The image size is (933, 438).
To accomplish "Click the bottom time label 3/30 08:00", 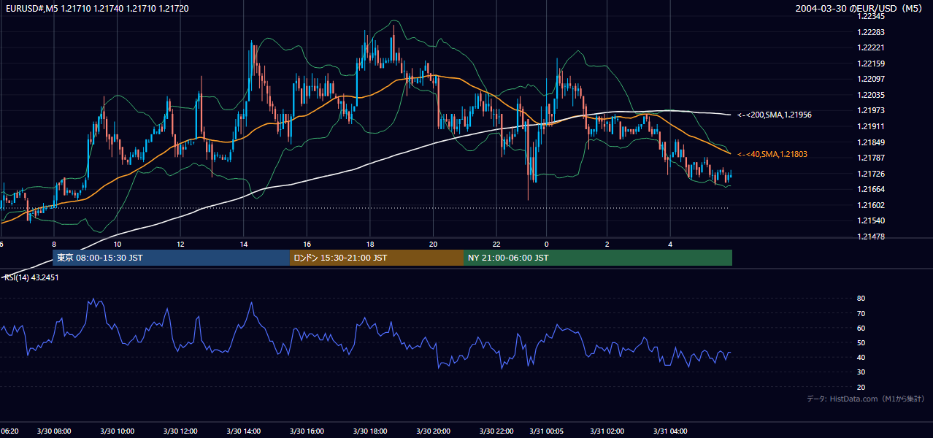I will 54,431.
